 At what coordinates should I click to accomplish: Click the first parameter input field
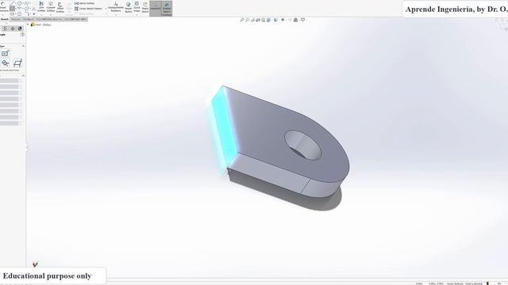pyautogui.click(x=10, y=81)
